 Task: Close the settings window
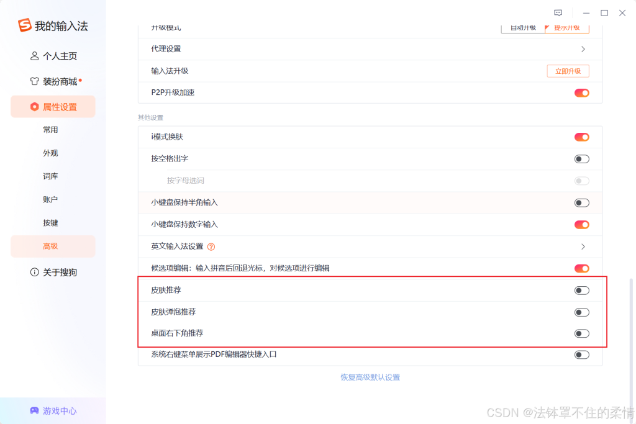622,13
